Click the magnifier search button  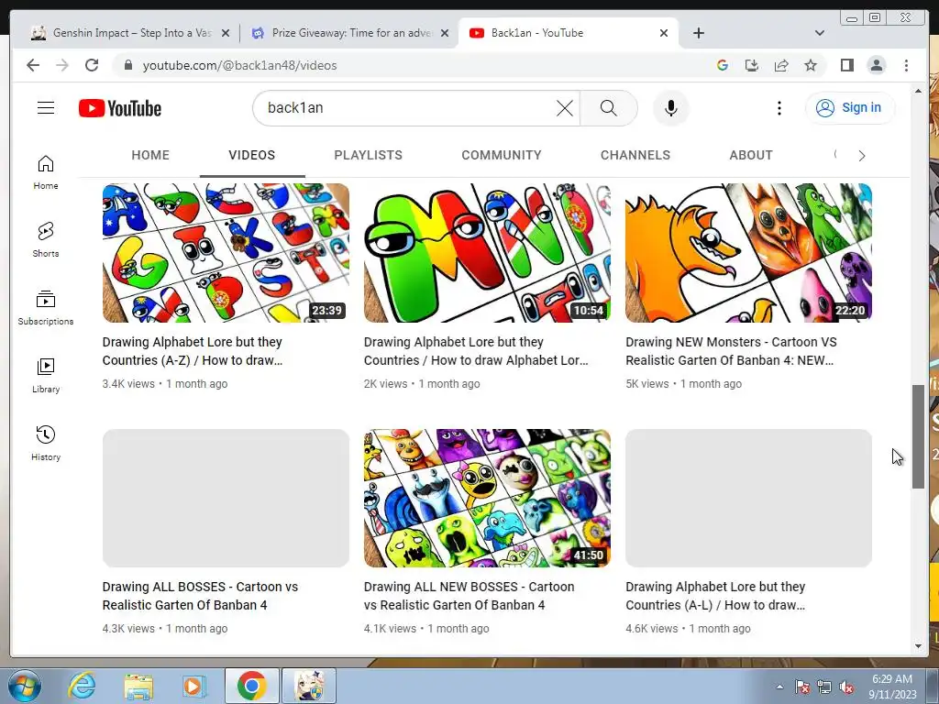[609, 108]
